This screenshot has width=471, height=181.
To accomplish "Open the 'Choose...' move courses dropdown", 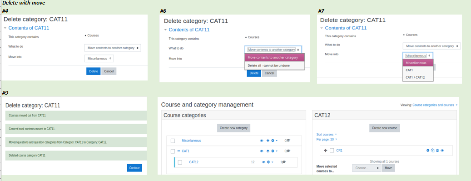I will coord(367,168).
